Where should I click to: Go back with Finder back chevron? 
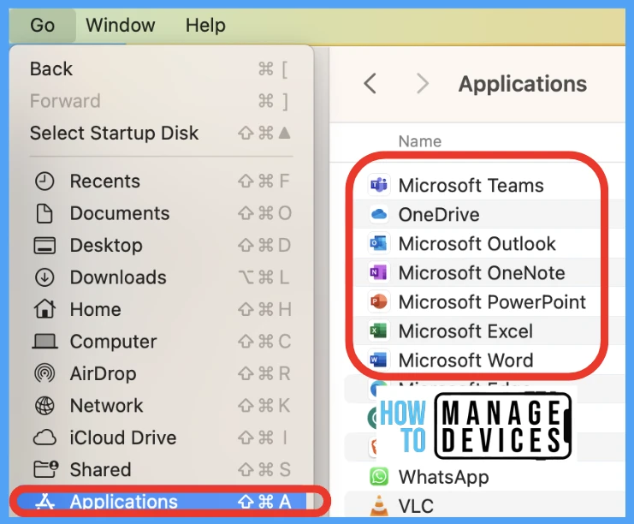click(370, 84)
